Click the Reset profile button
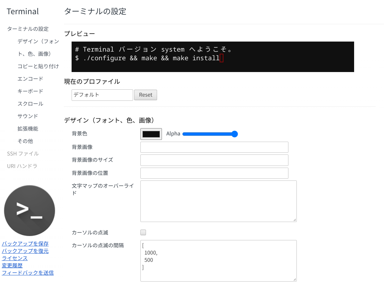Screen dimensions: 384x284 pyautogui.click(x=146, y=95)
